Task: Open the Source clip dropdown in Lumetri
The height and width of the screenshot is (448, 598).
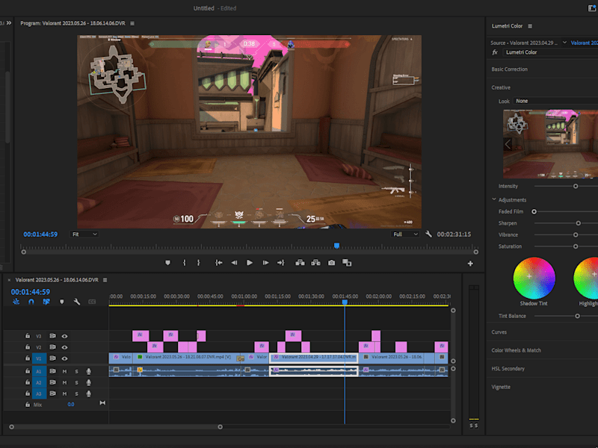Action: (564, 43)
